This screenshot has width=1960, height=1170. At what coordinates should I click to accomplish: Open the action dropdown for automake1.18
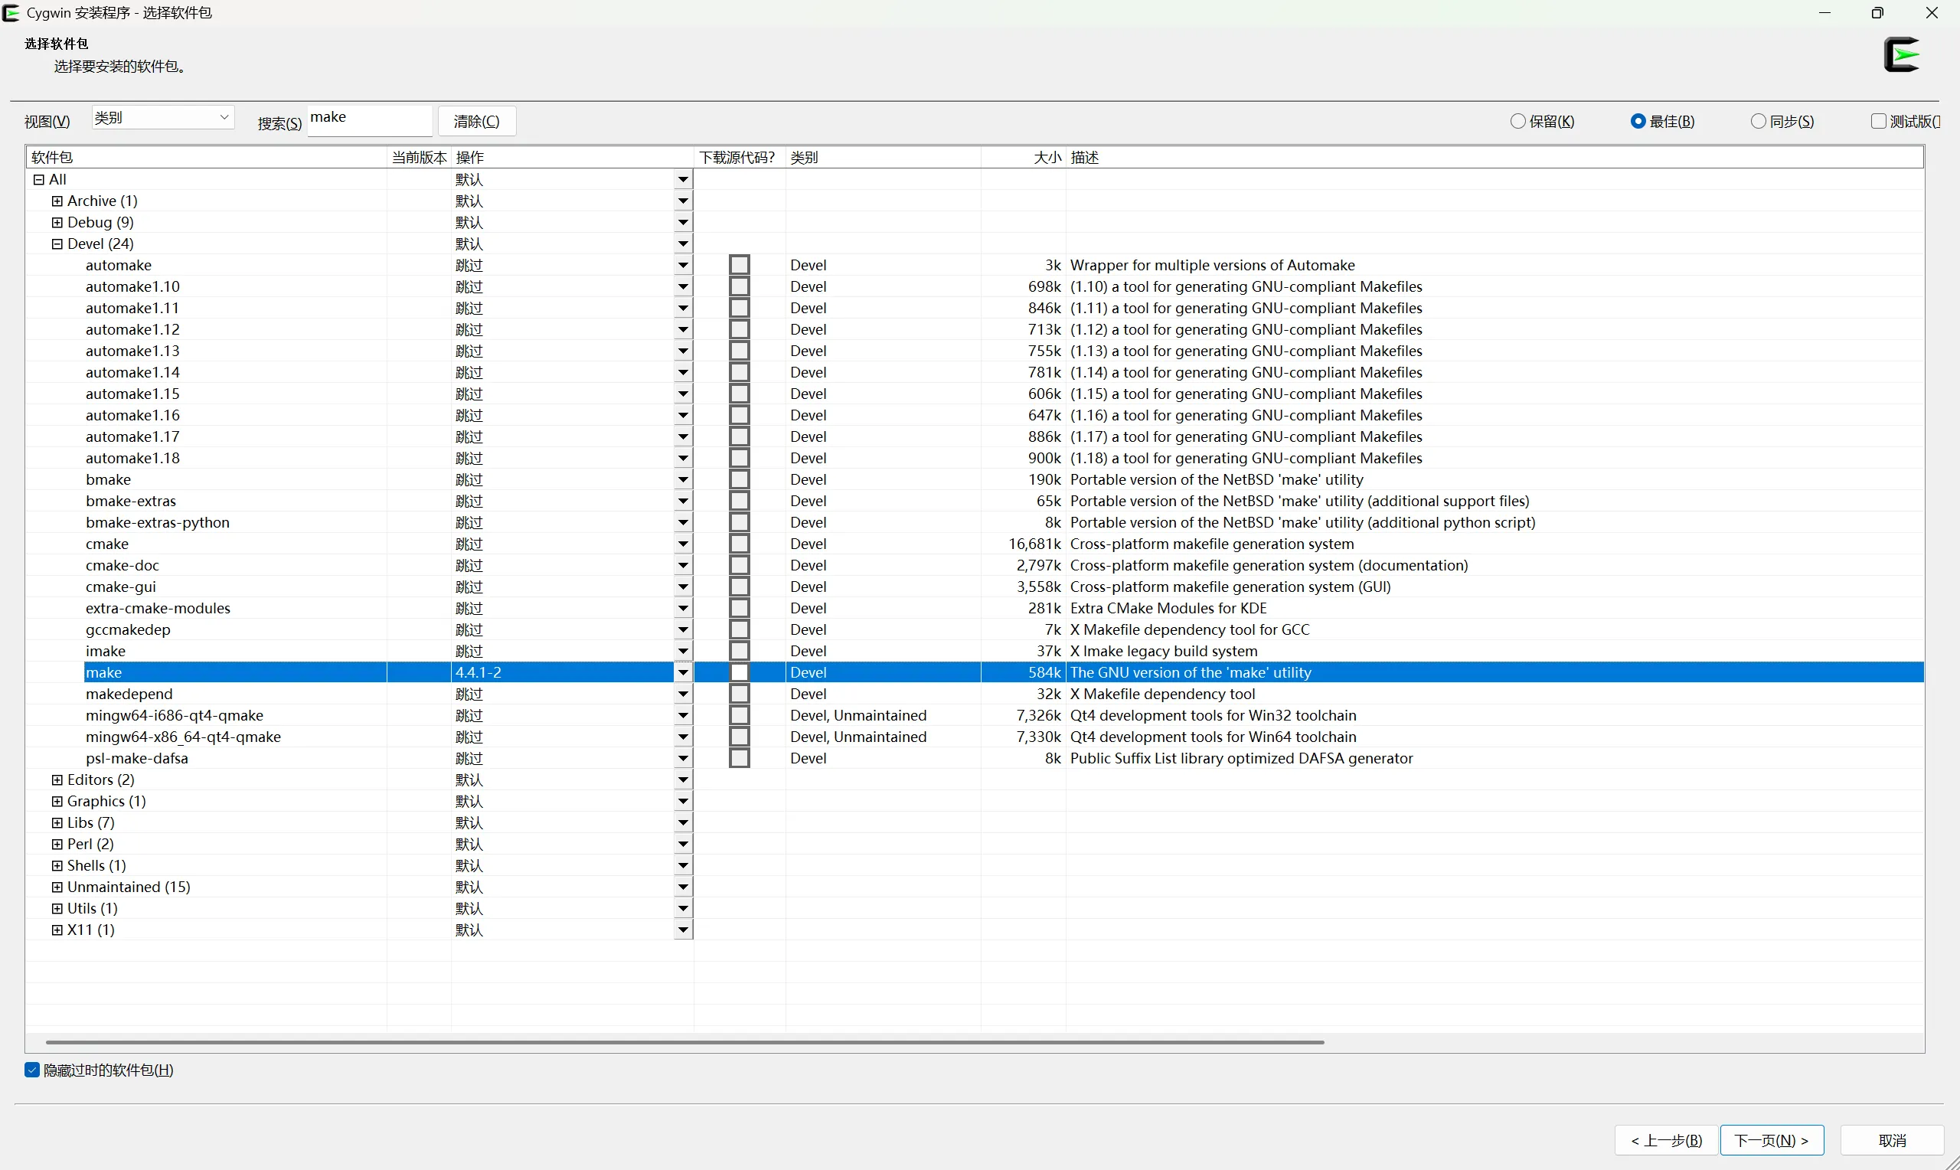pos(682,458)
